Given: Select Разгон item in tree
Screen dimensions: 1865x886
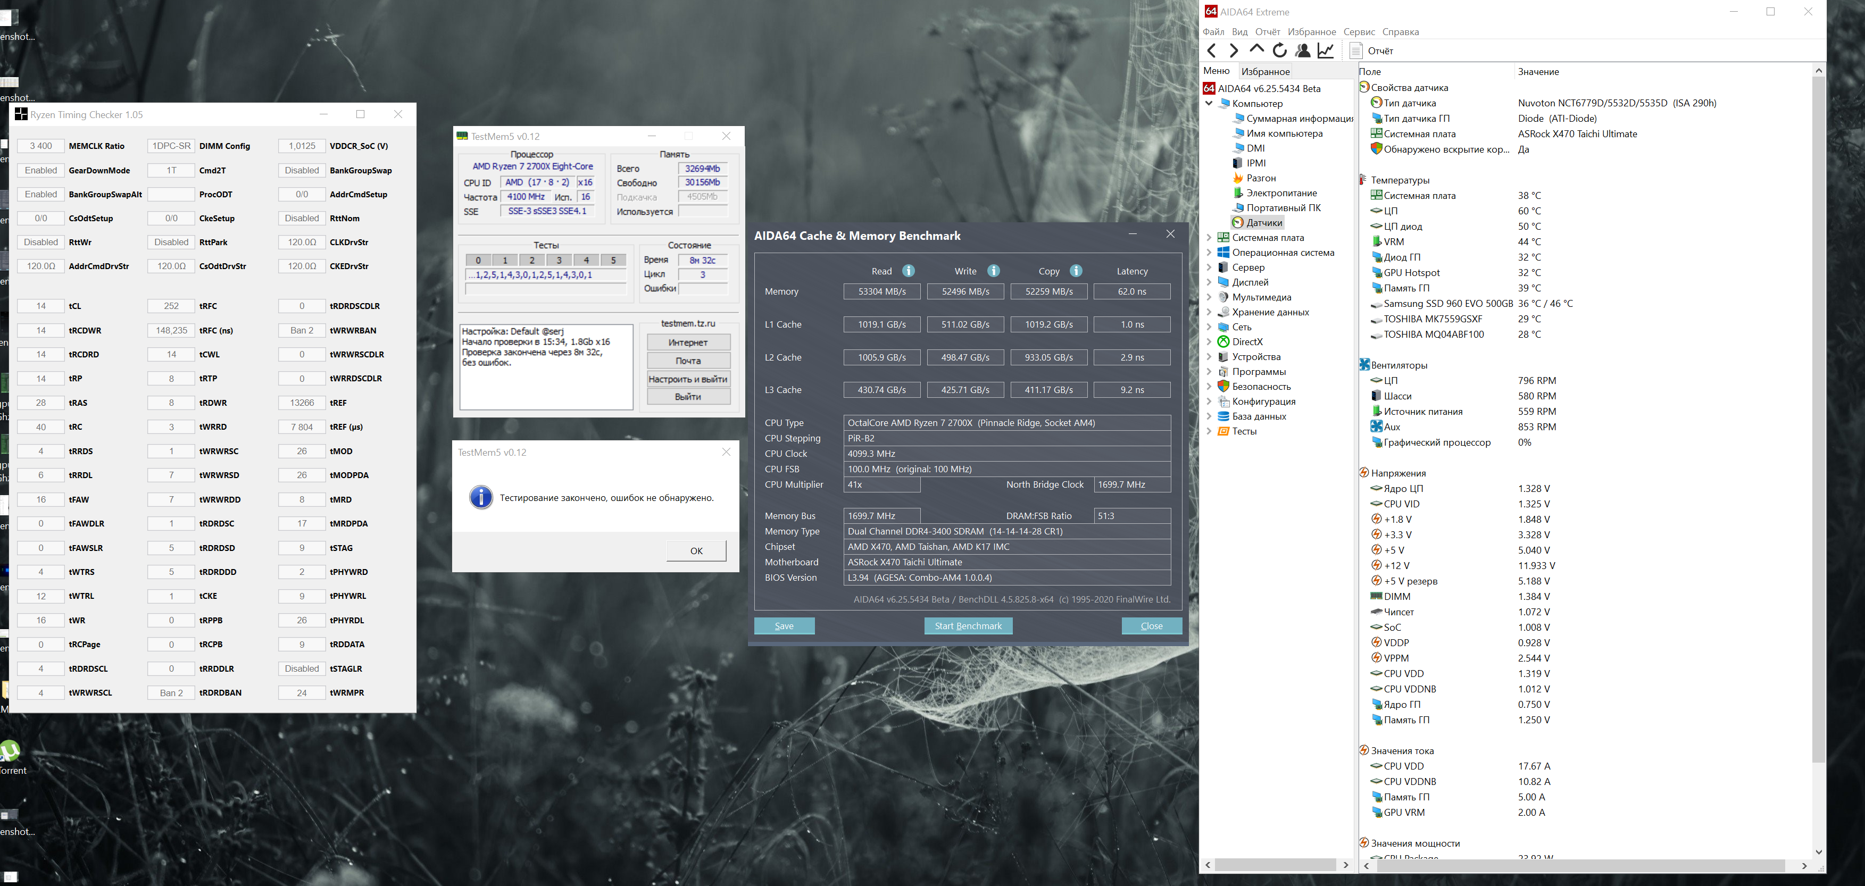Looking at the screenshot, I should (1261, 178).
